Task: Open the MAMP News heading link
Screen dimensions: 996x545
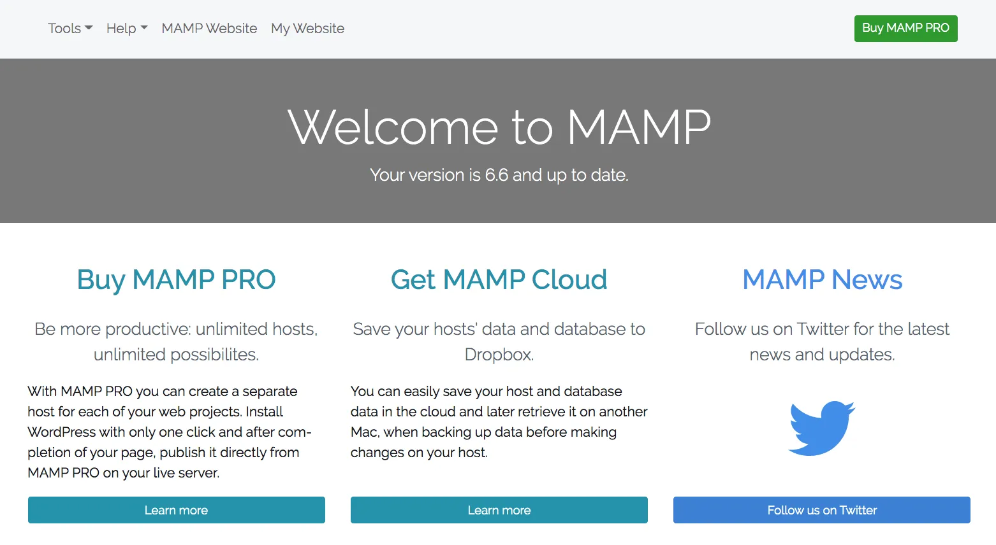Action: (822, 280)
